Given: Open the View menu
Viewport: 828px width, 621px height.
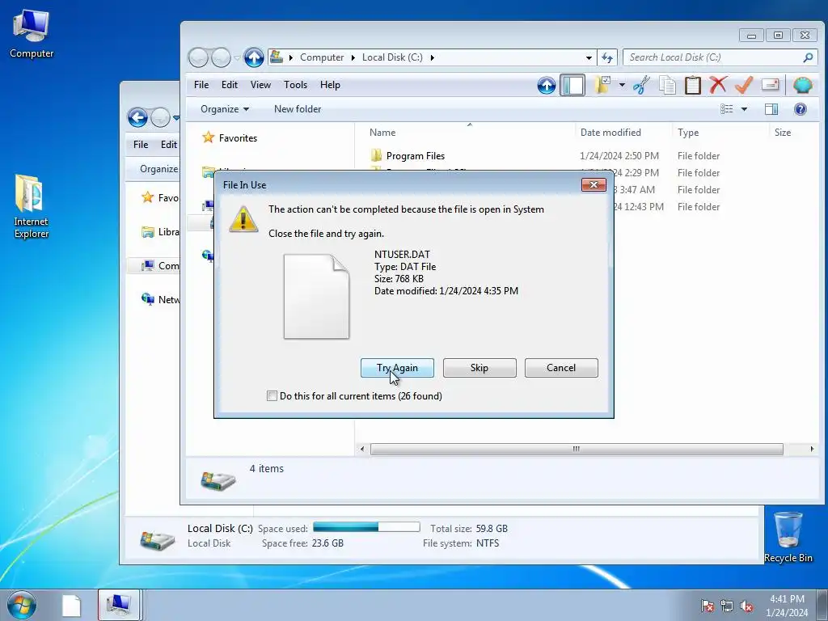Looking at the screenshot, I should pos(260,84).
